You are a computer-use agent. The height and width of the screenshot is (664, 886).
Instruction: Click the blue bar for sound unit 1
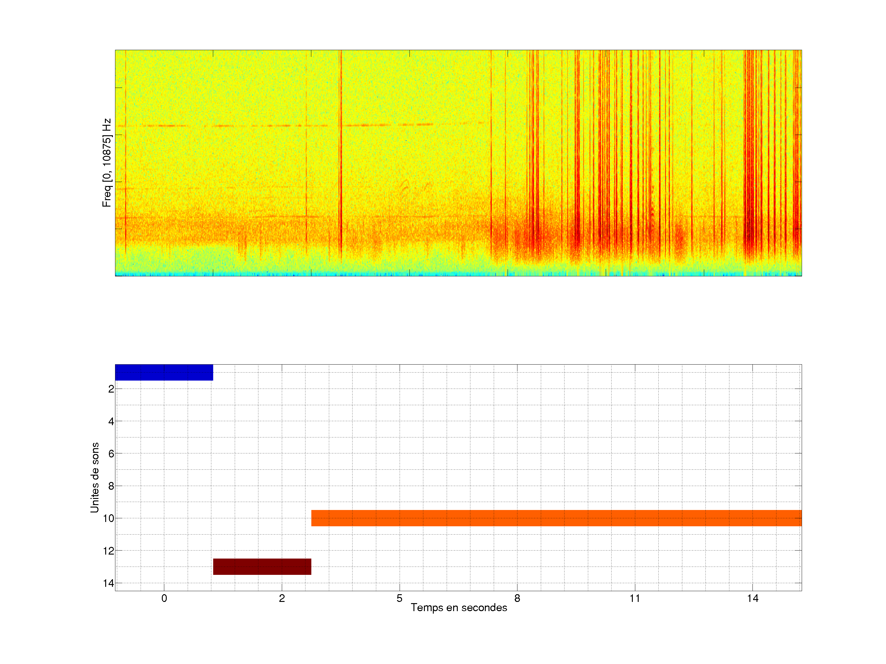[164, 372]
